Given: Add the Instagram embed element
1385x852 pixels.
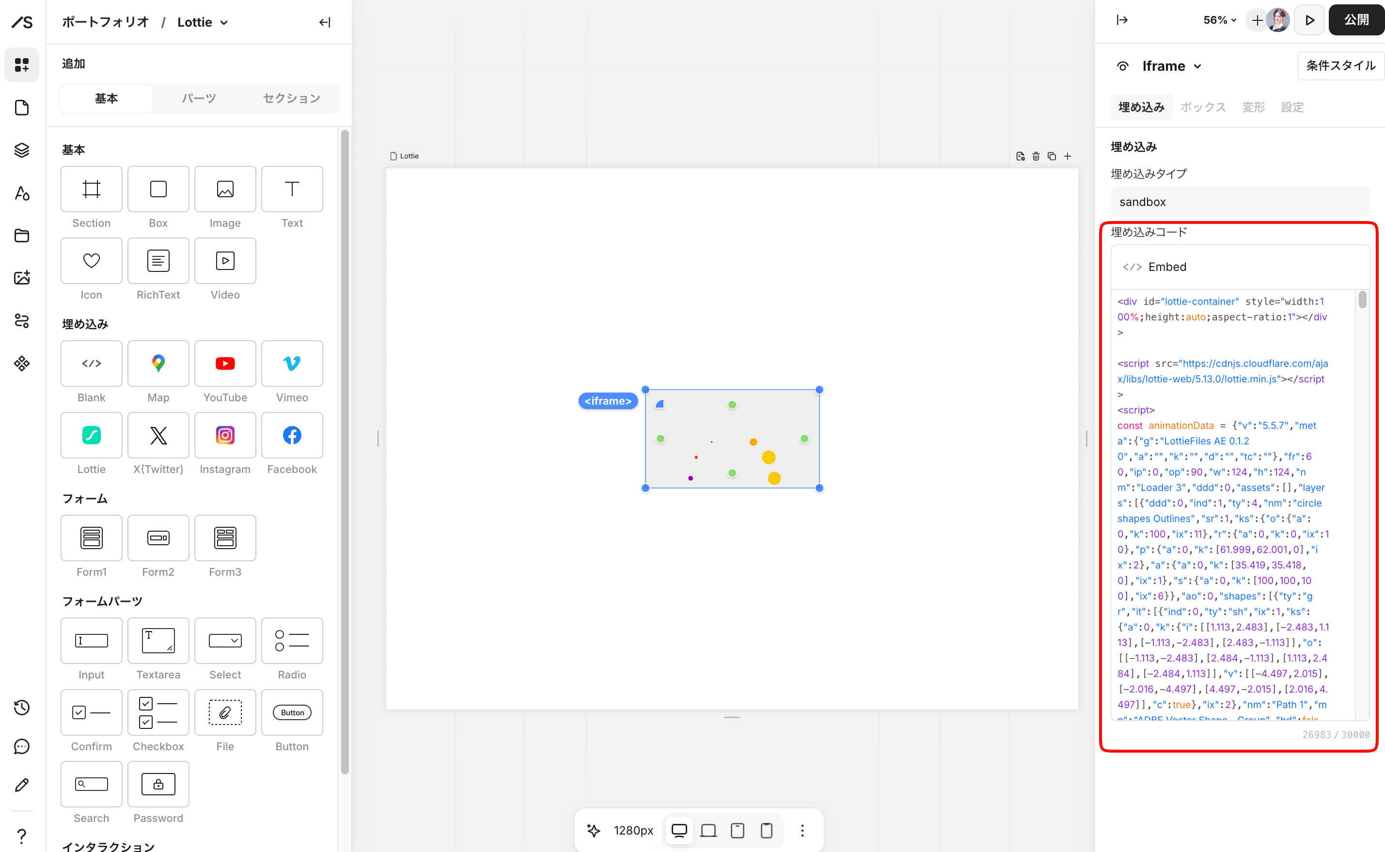Looking at the screenshot, I should point(225,435).
